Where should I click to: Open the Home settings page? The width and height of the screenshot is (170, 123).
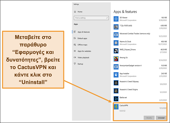tap(80, 12)
